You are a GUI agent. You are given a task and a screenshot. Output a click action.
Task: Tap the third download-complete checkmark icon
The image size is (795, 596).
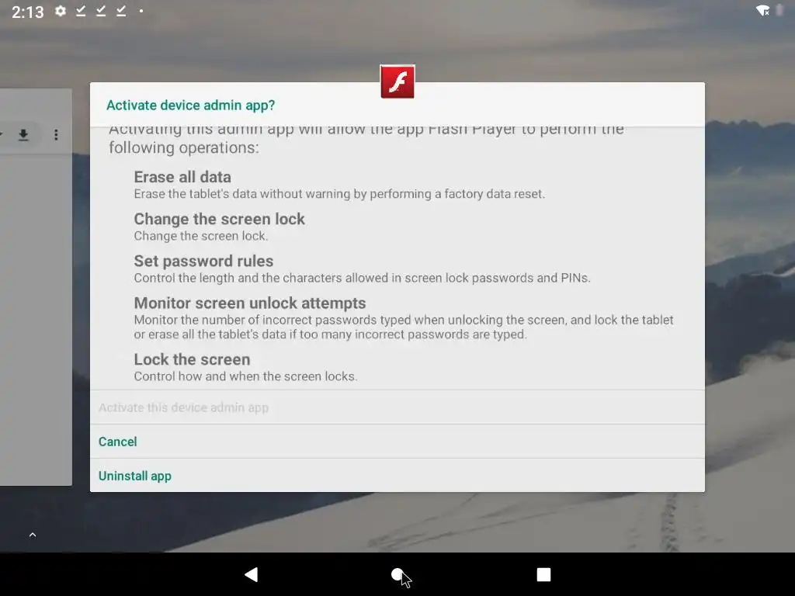pyautogui.click(x=120, y=11)
